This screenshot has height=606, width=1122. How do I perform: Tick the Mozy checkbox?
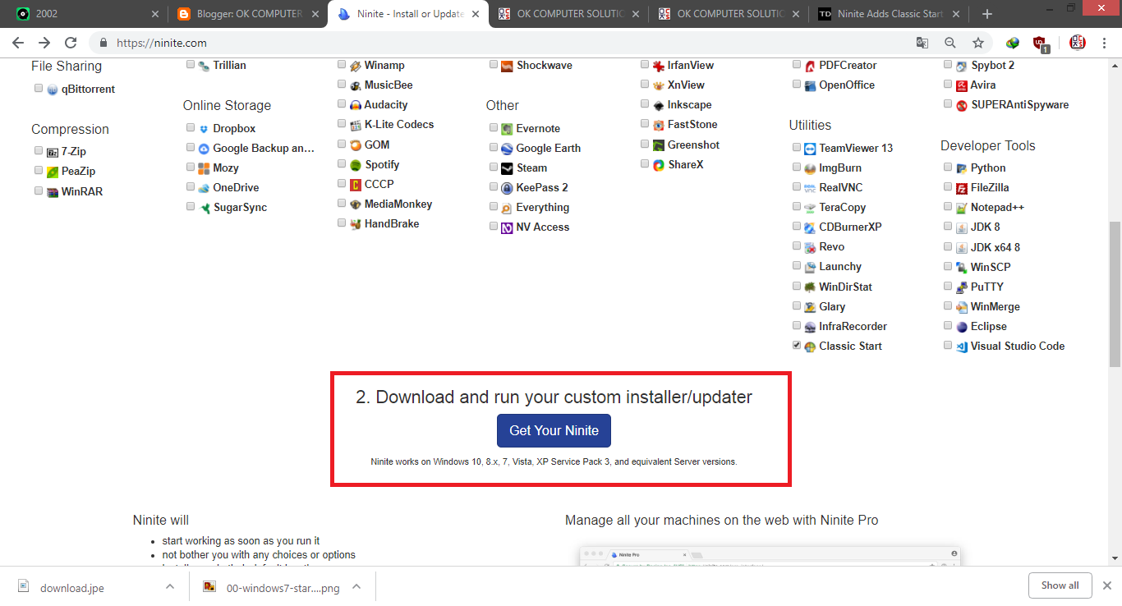(191, 168)
